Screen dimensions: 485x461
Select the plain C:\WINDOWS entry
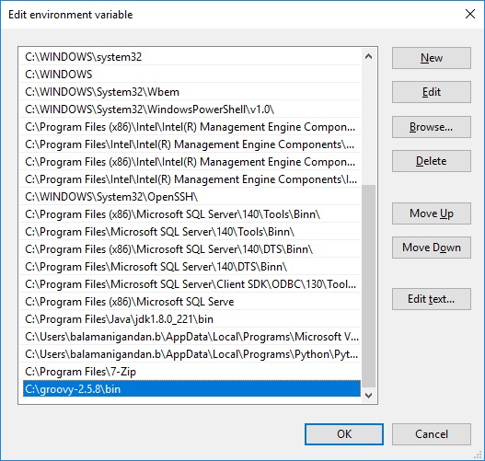click(x=191, y=75)
